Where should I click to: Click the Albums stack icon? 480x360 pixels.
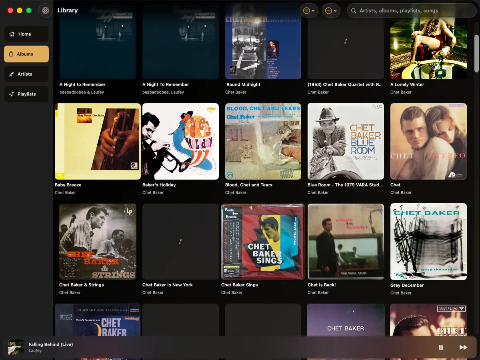[x=11, y=54]
